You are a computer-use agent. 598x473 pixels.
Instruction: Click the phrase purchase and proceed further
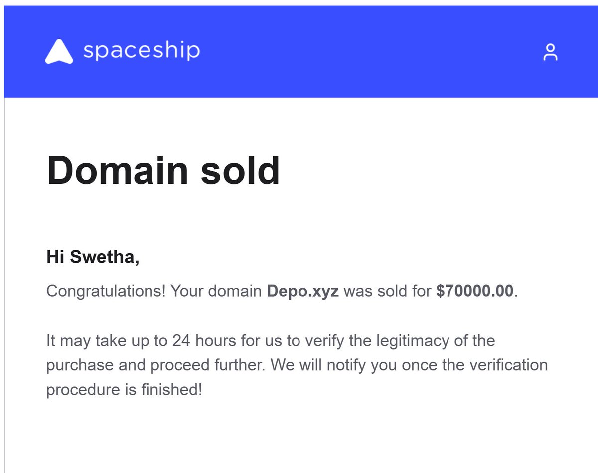point(156,366)
